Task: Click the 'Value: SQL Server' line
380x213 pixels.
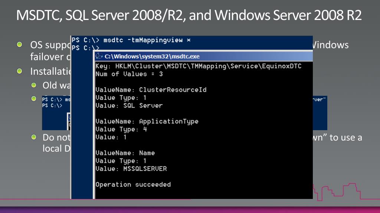Action: pos(129,105)
